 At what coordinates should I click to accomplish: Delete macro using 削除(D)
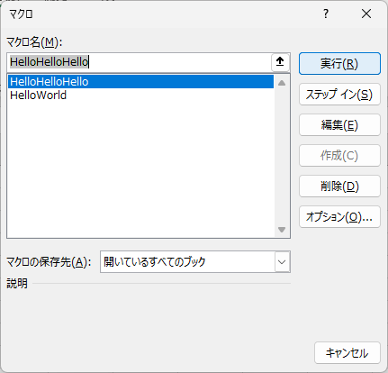339,186
